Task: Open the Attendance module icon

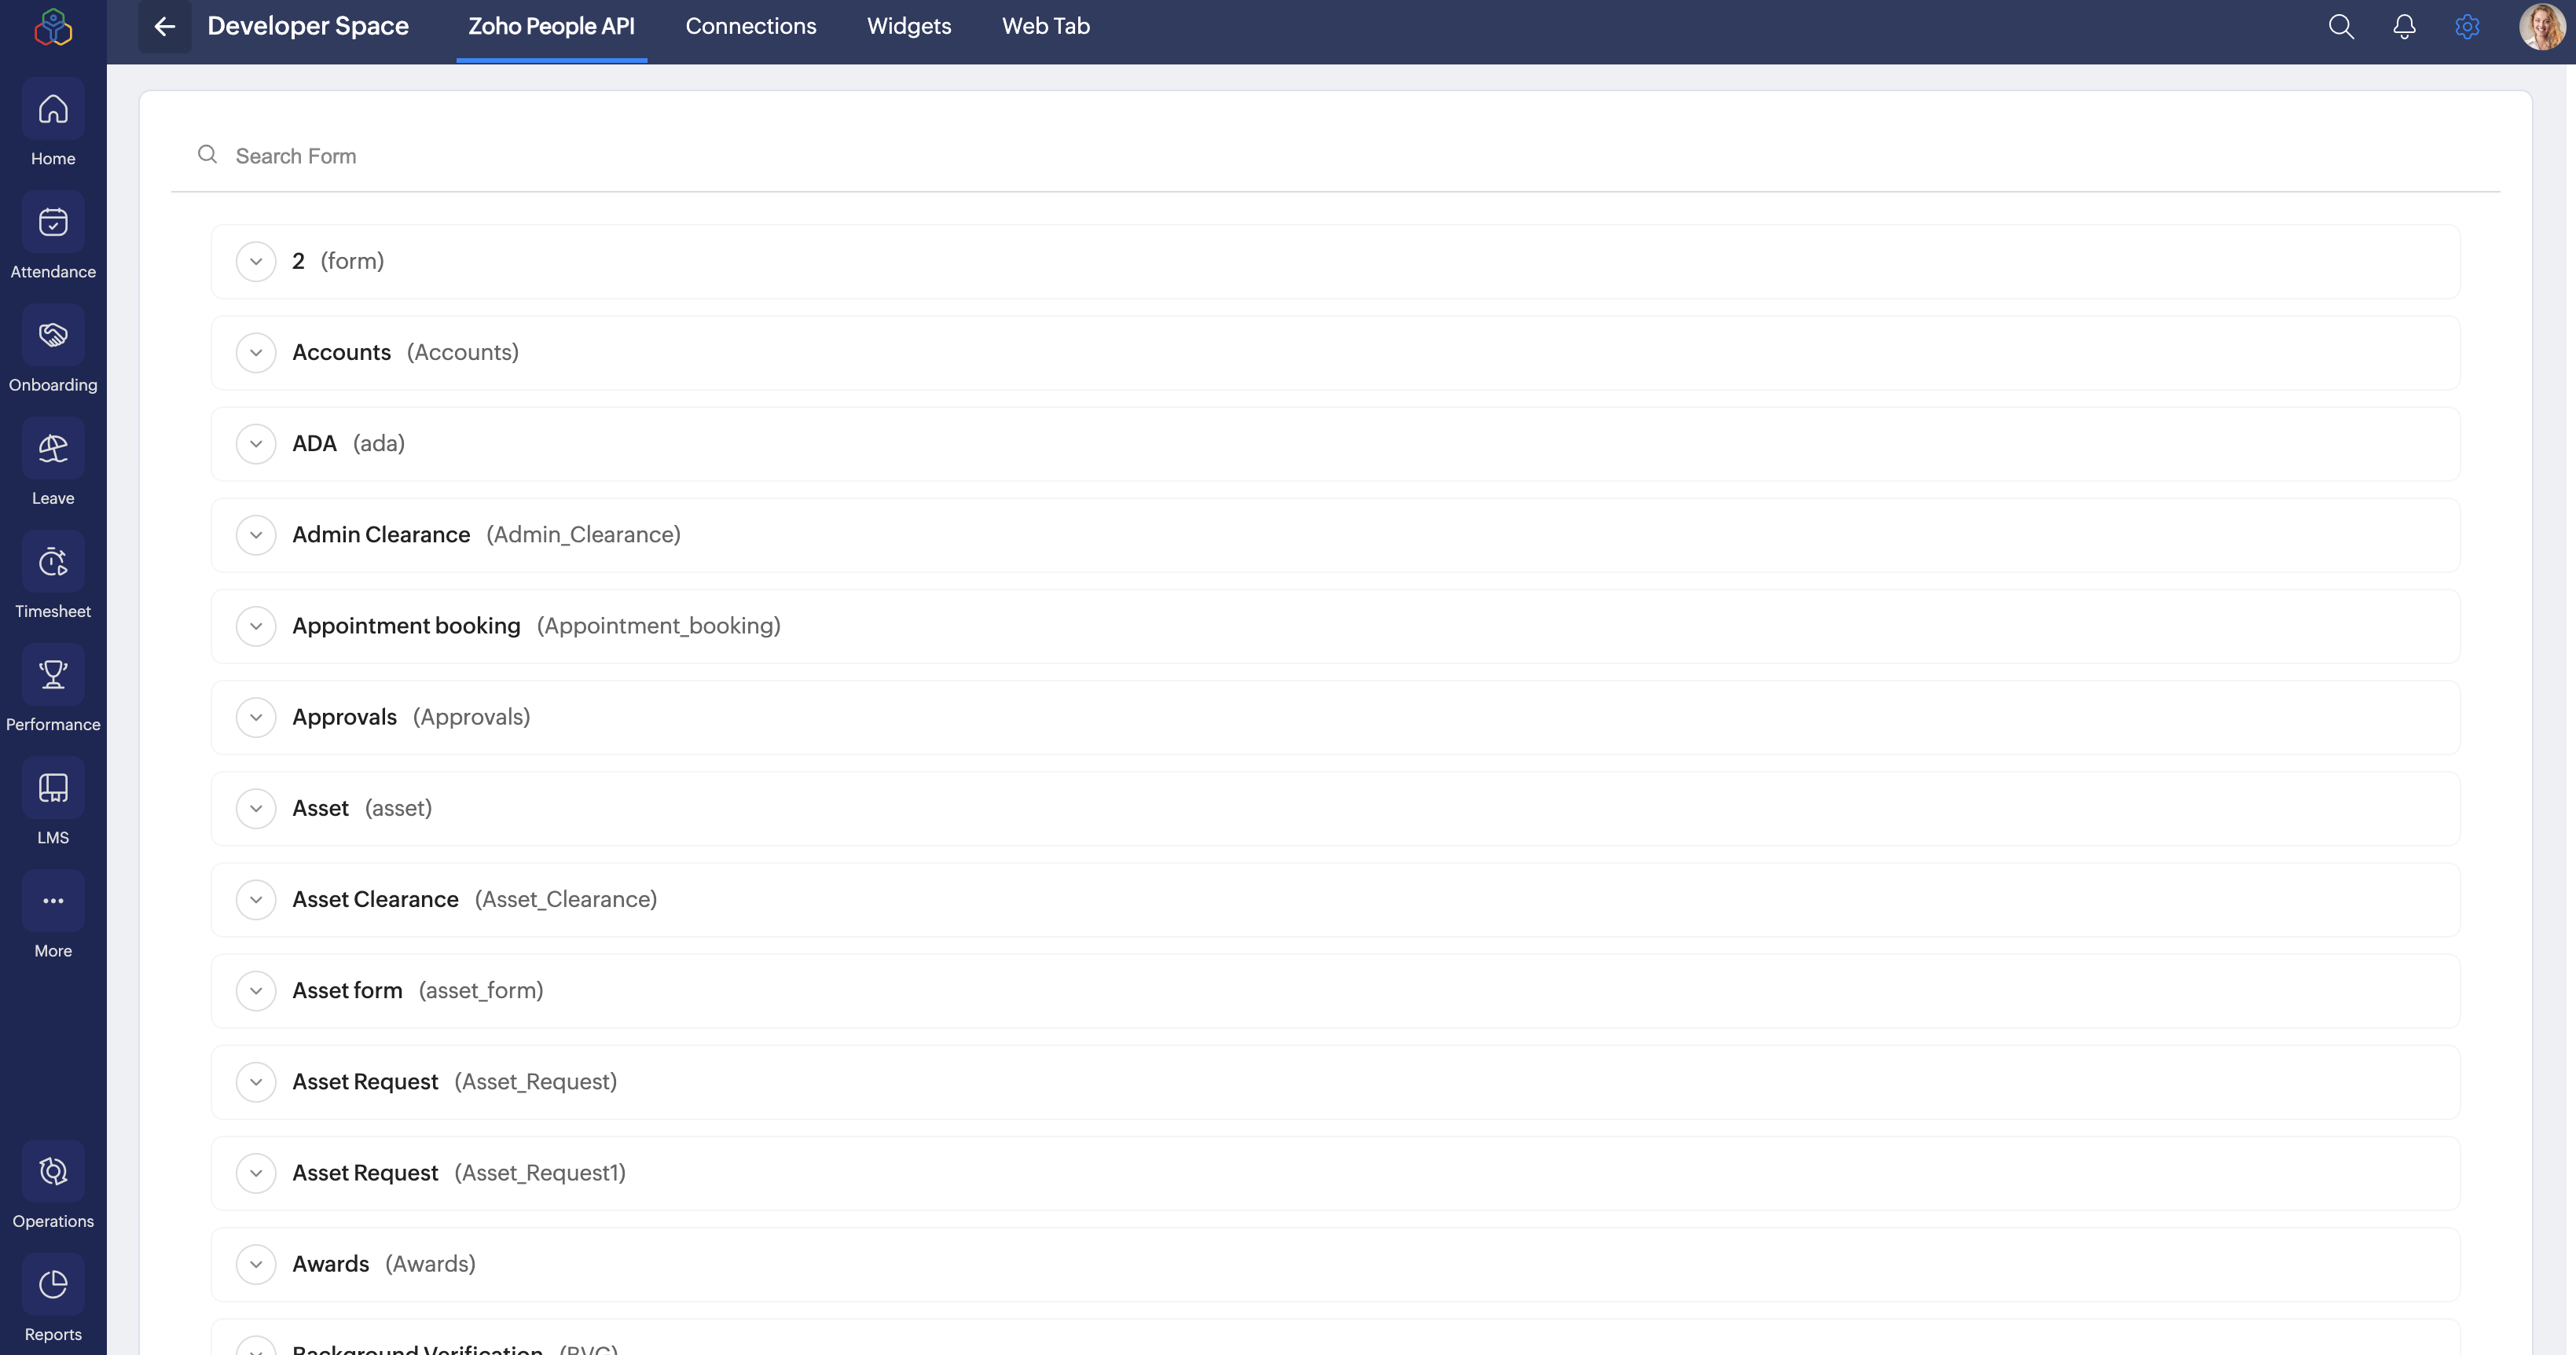Action: point(53,223)
